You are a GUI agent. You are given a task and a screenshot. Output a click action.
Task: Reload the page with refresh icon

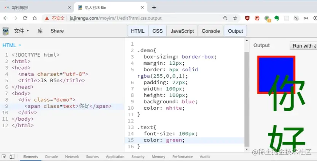tap(25, 18)
